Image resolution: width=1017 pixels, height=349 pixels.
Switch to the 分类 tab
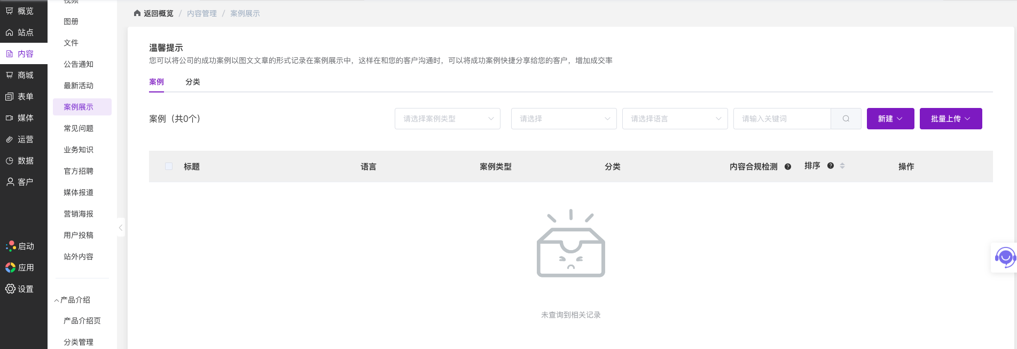tap(192, 82)
